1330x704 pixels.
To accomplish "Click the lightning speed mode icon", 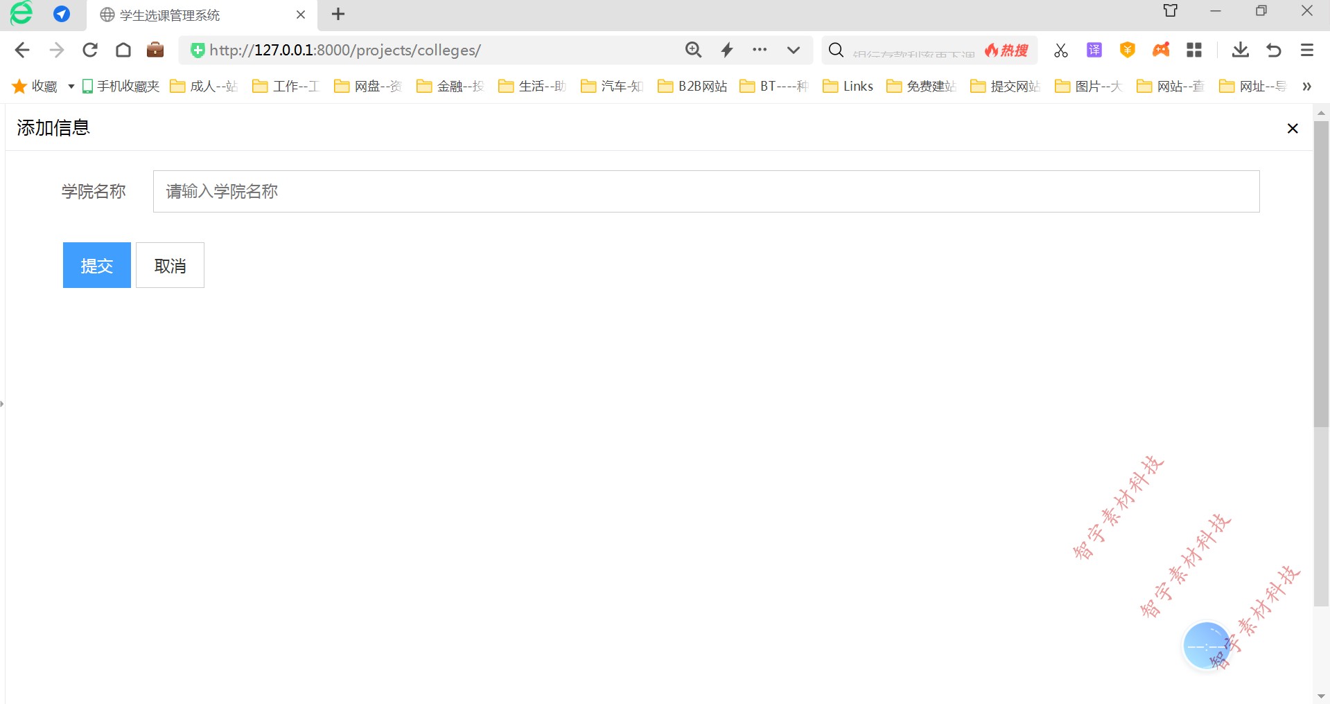I will [726, 50].
